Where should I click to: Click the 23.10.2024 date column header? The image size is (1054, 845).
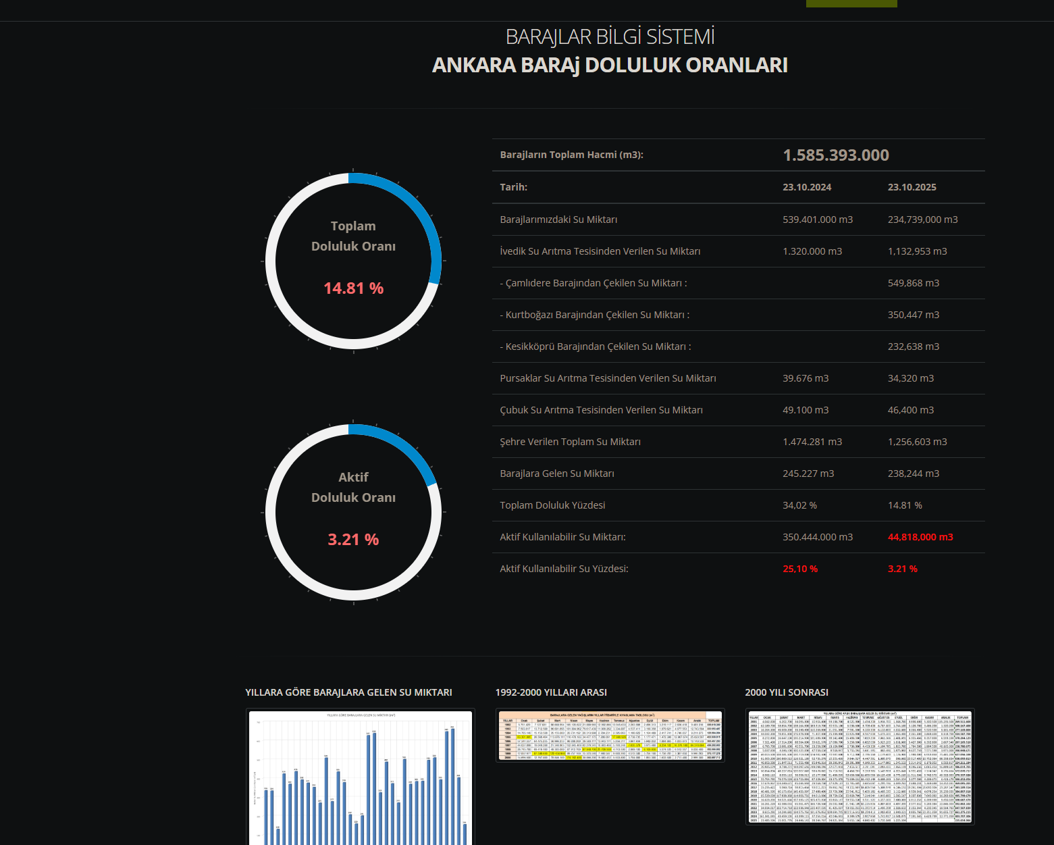point(807,187)
